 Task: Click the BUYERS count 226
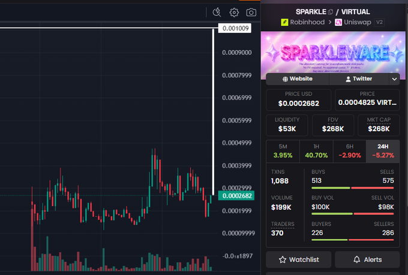[317, 232]
